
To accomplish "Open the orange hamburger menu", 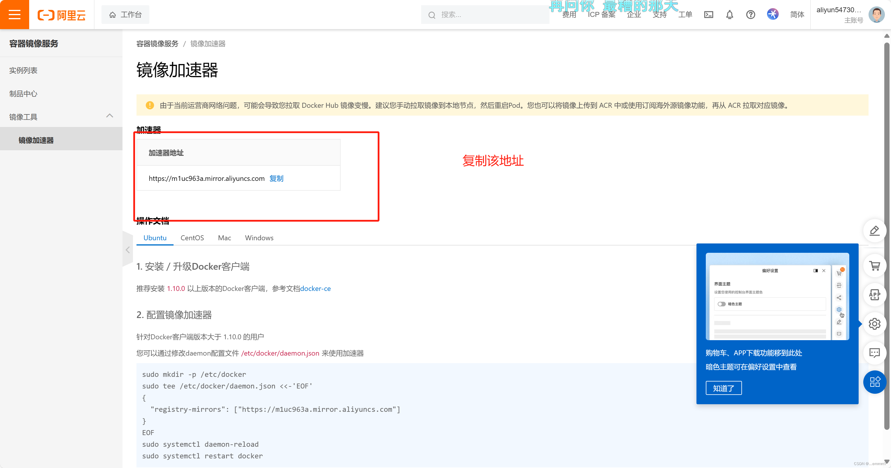I will 15,15.
